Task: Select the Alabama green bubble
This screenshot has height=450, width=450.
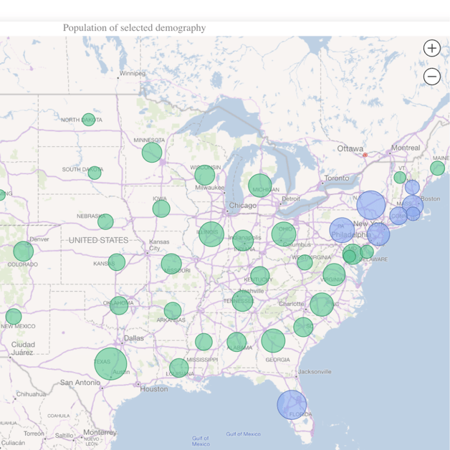Action: click(236, 342)
